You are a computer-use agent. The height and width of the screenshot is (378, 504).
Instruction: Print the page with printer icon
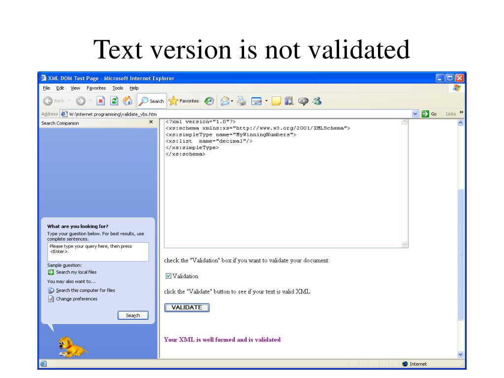[241, 101]
